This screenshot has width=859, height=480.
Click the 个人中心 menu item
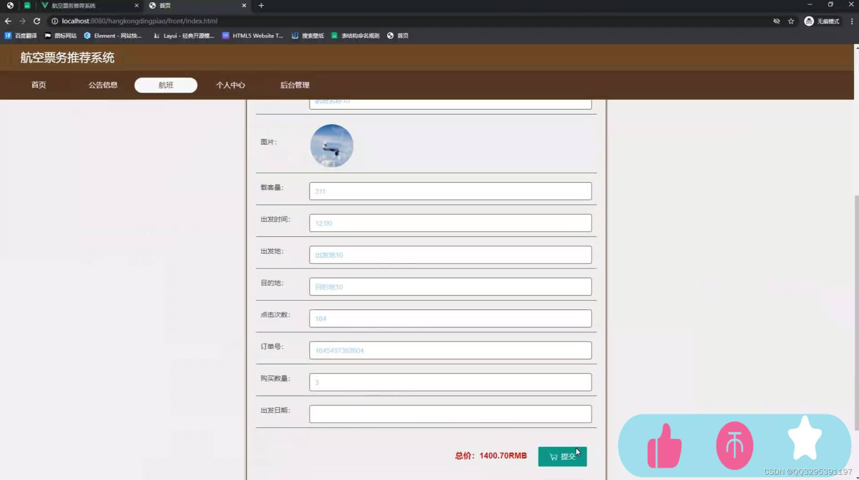click(230, 85)
